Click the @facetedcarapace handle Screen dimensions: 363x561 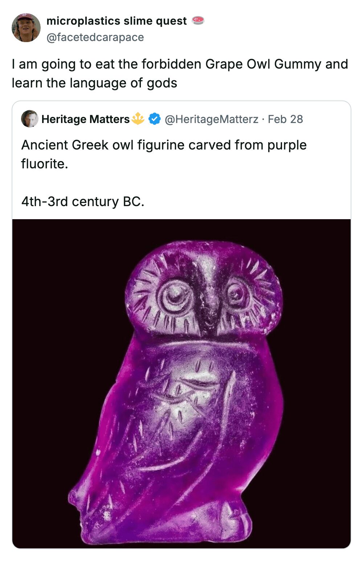point(94,37)
